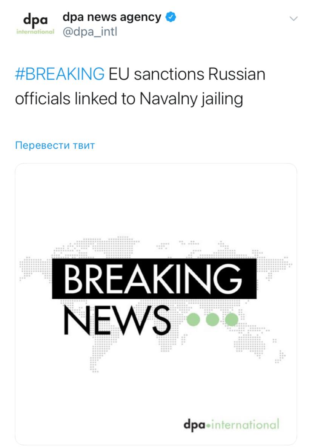Click the dpa international profile avatar
The height and width of the screenshot is (447, 312).
pos(35,24)
